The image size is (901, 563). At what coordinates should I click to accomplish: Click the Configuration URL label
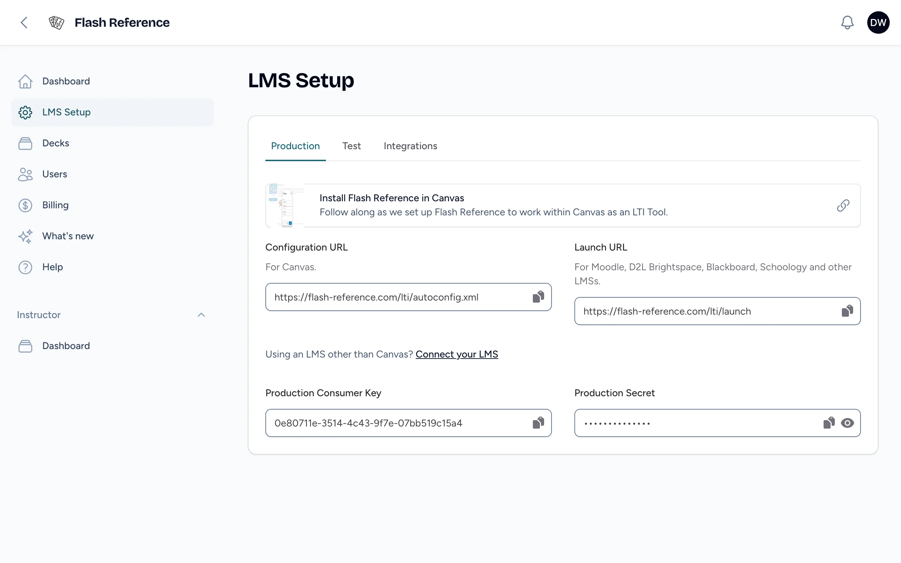coord(307,247)
